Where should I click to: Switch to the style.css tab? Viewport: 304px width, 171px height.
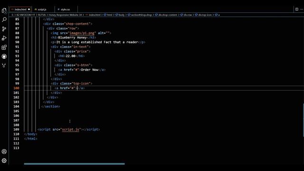(65, 9)
